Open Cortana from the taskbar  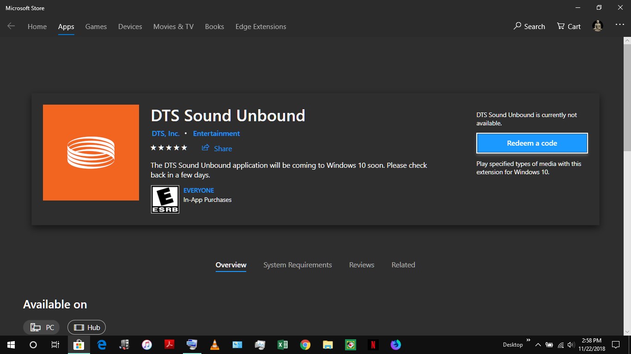33,345
